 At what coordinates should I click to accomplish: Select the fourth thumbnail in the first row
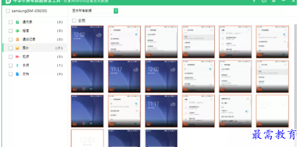199,42
